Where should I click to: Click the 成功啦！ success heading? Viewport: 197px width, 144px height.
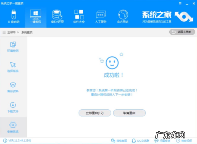114,75
